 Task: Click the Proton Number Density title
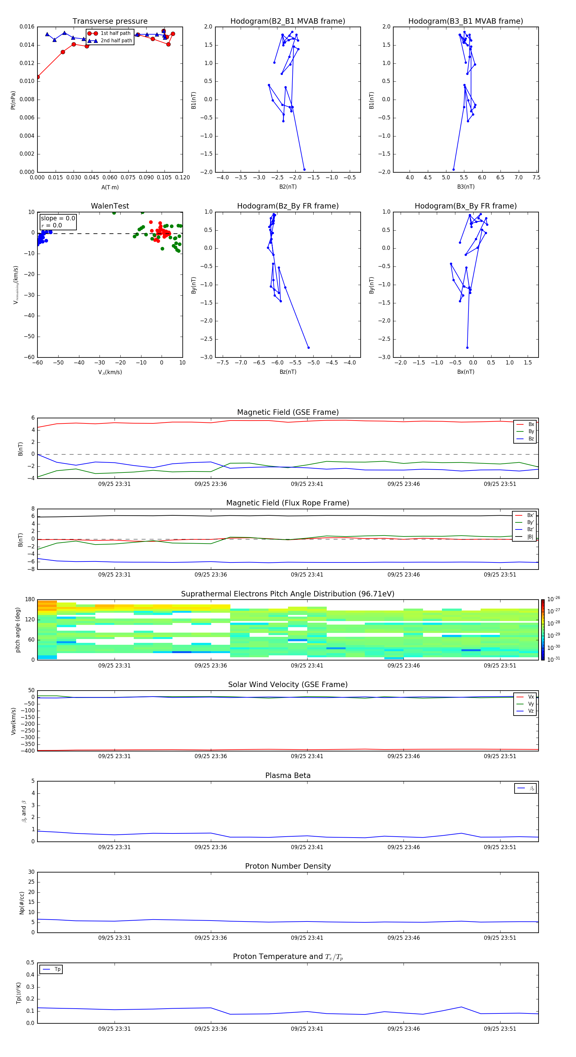tap(288, 866)
